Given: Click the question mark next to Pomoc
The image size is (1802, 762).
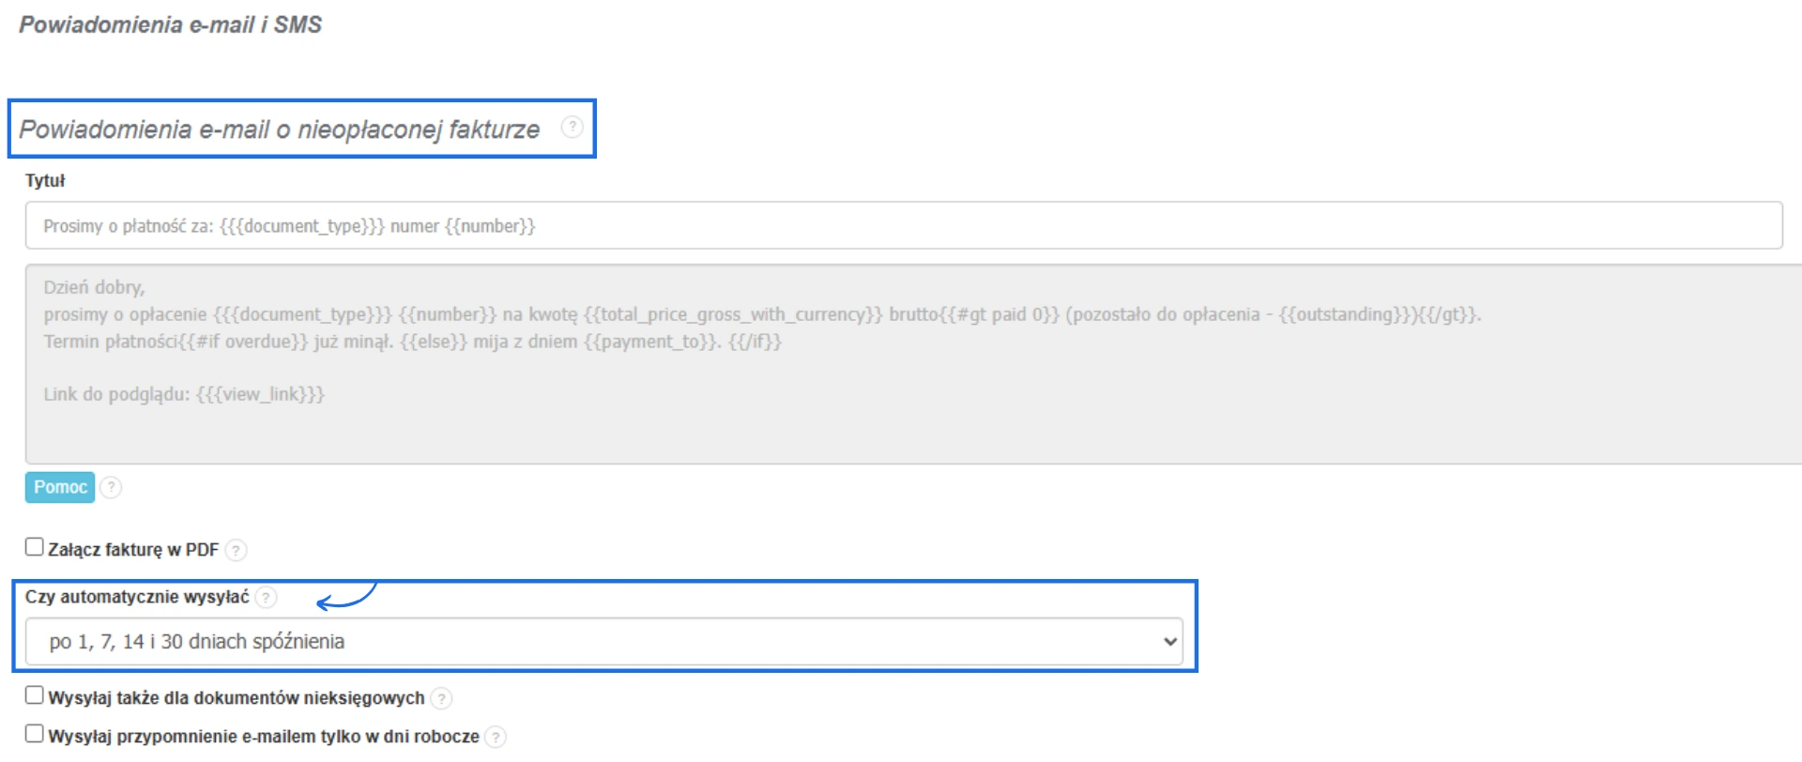Looking at the screenshot, I should (111, 487).
